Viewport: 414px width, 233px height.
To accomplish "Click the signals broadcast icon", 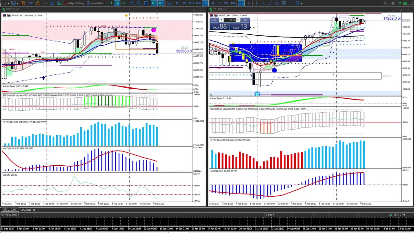I will [x=45, y=3].
